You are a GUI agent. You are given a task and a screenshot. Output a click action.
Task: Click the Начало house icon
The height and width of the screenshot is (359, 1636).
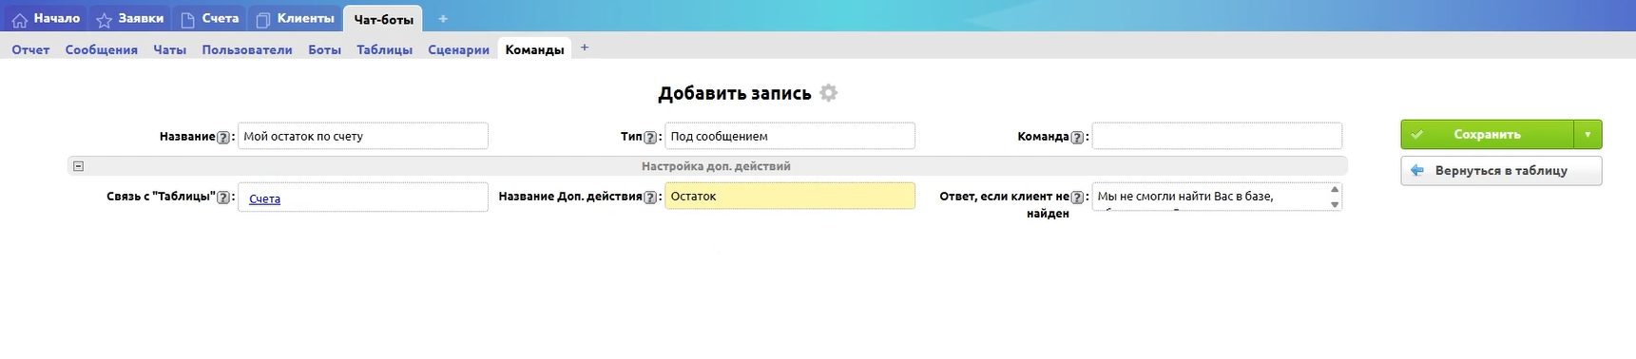click(x=19, y=19)
